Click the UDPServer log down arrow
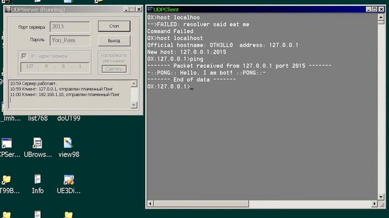The height and width of the screenshot is (218, 389). [x=134, y=105]
